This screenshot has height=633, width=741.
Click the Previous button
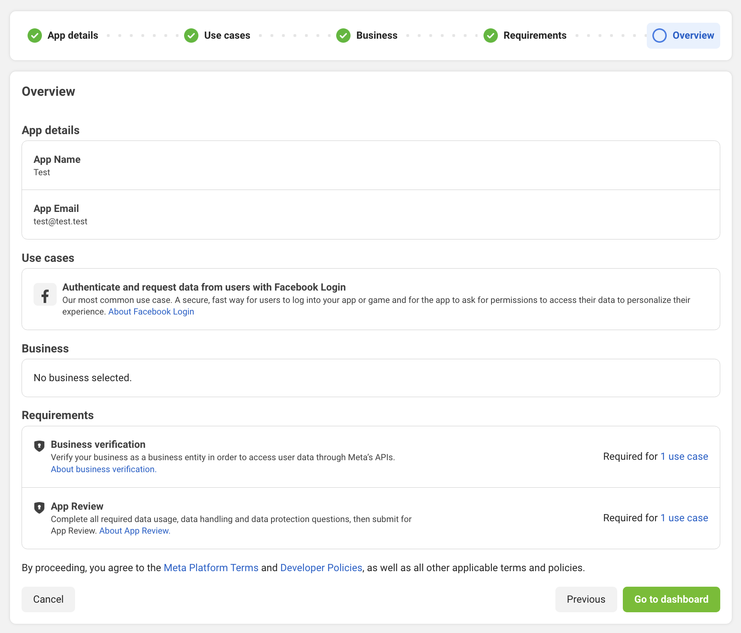click(x=586, y=599)
